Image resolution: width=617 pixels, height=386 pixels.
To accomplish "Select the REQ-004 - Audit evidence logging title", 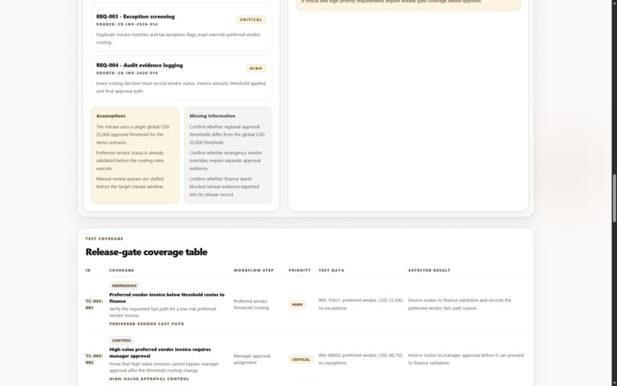I will [x=139, y=65].
